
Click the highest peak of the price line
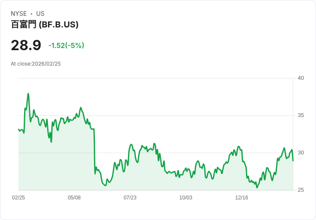coord(28,93)
